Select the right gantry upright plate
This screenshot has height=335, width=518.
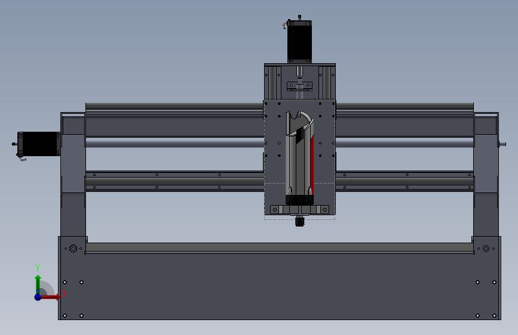[x=486, y=175]
